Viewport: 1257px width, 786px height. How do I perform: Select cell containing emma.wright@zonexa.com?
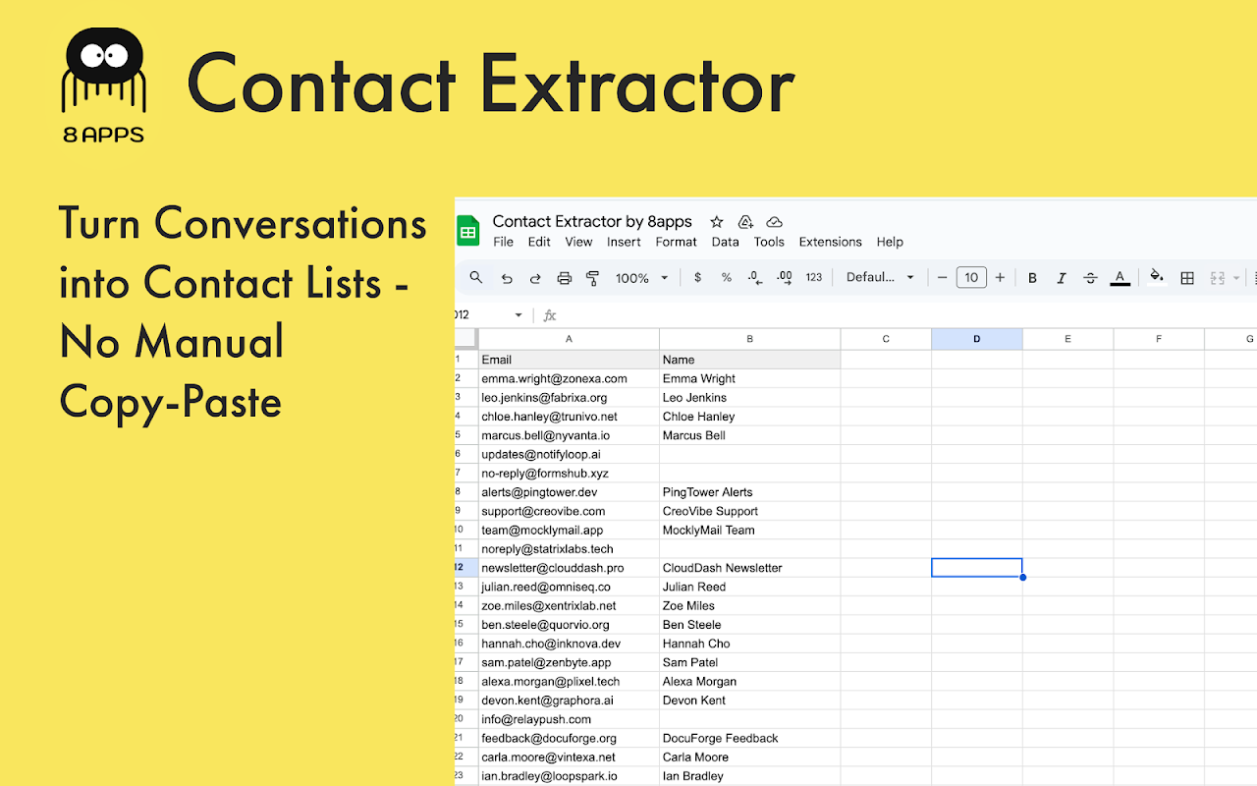coord(568,378)
